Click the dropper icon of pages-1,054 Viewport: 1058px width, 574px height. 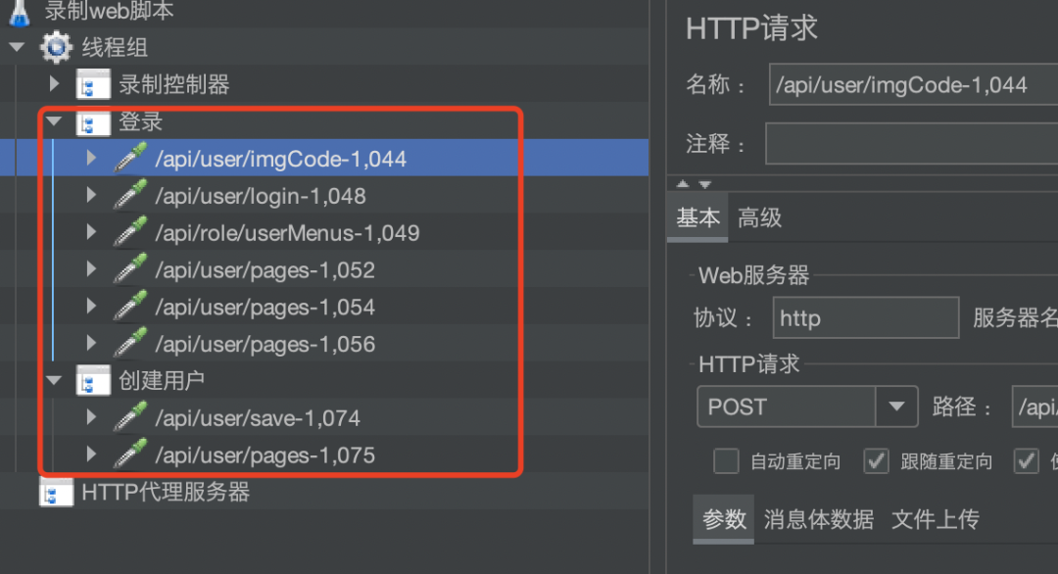pyautogui.click(x=130, y=307)
